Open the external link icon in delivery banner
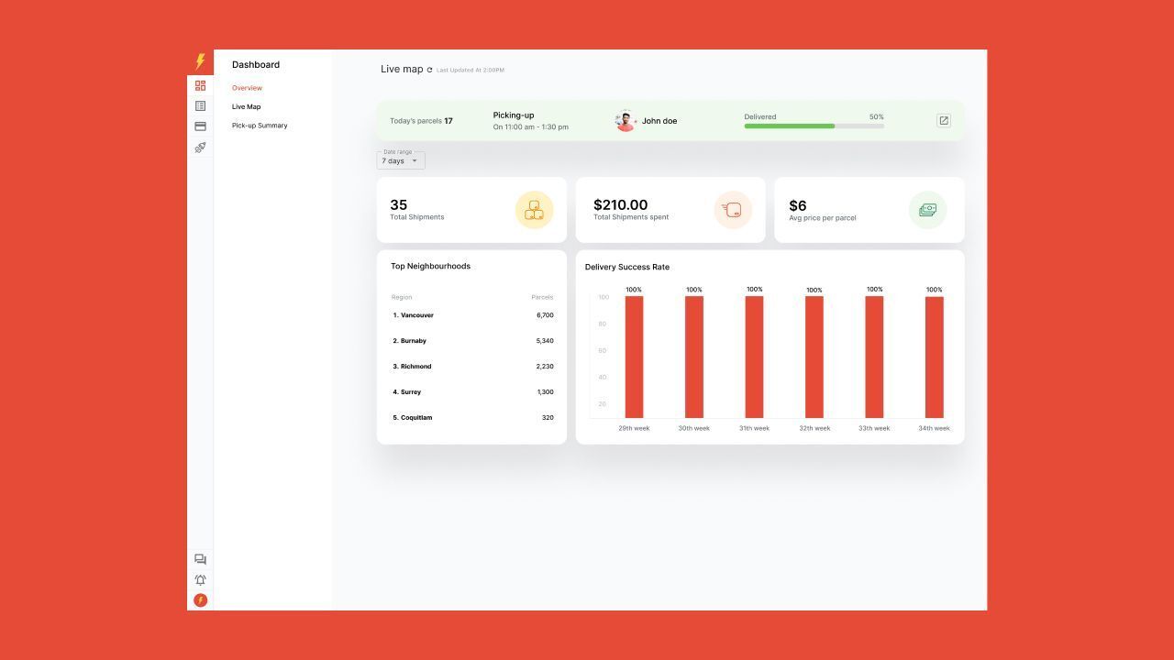 click(943, 120)
